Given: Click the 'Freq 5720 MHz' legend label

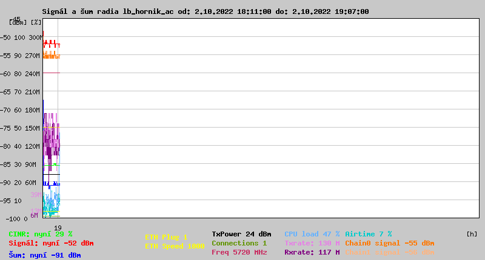Looking at the screenshot, I should point(239,252).
